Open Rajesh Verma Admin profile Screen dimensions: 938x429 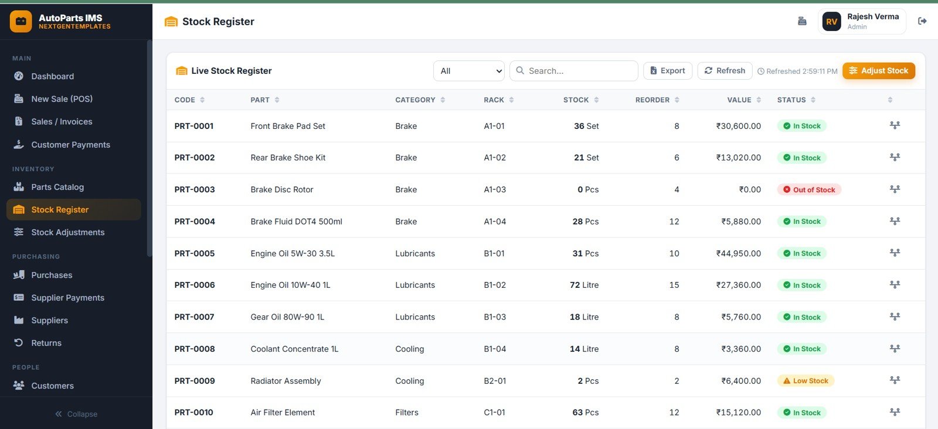pos(862,22)
